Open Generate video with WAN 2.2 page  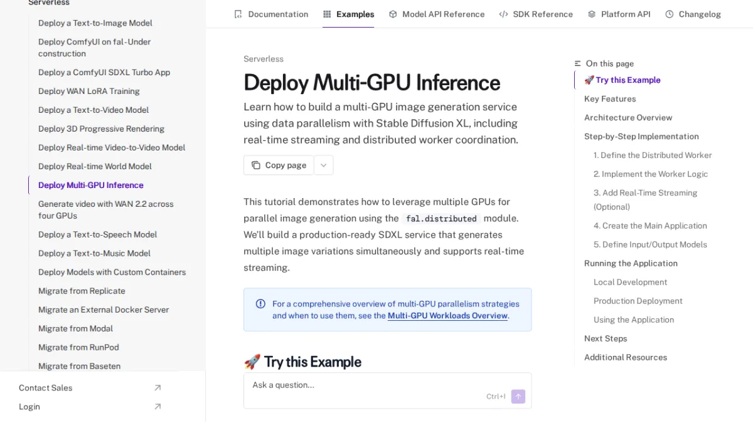106,210
